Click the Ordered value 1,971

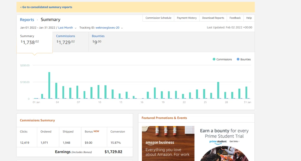(44, 143)
